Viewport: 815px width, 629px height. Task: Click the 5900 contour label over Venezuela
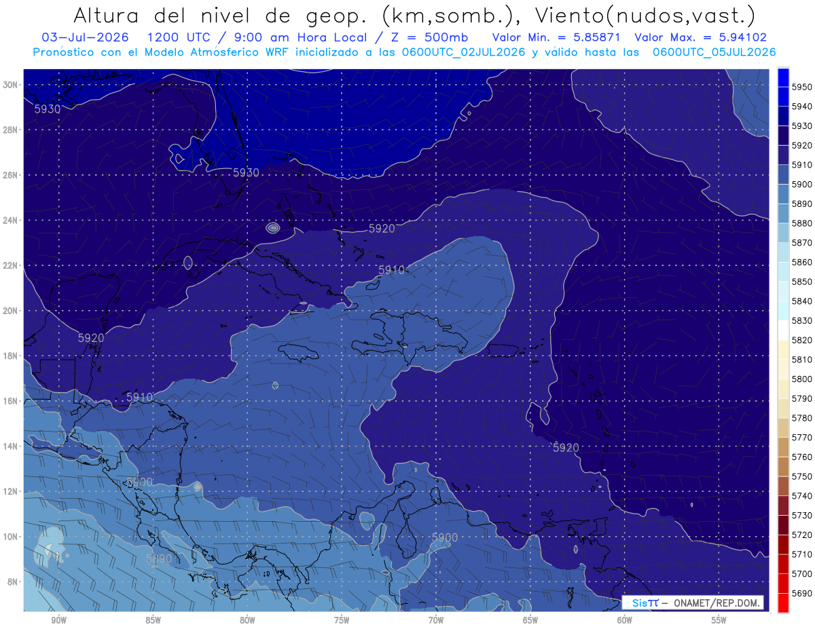point(445,537)
